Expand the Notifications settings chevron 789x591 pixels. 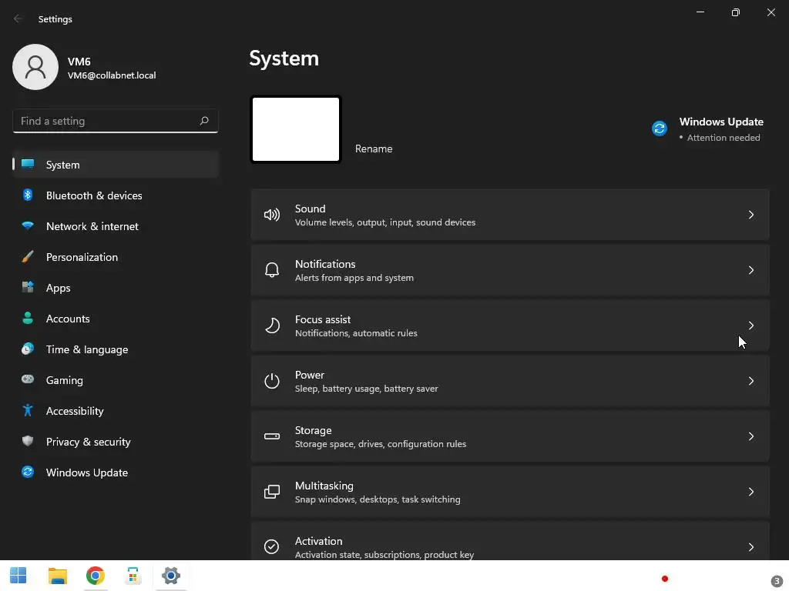(x=750, y=270)
